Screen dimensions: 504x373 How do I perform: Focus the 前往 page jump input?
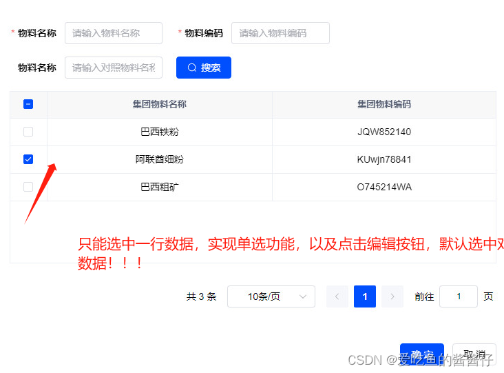[x=459, y=296]
